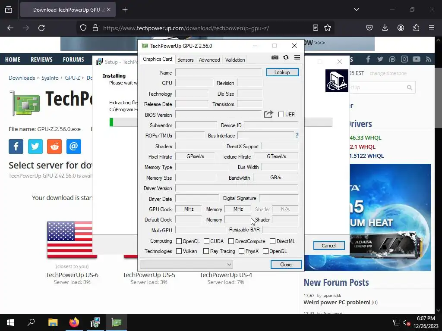The height and width of the screenshot is (331, 442).
Task: Open TechPowerUp RSS feed icon
Action: click(429, 59)
